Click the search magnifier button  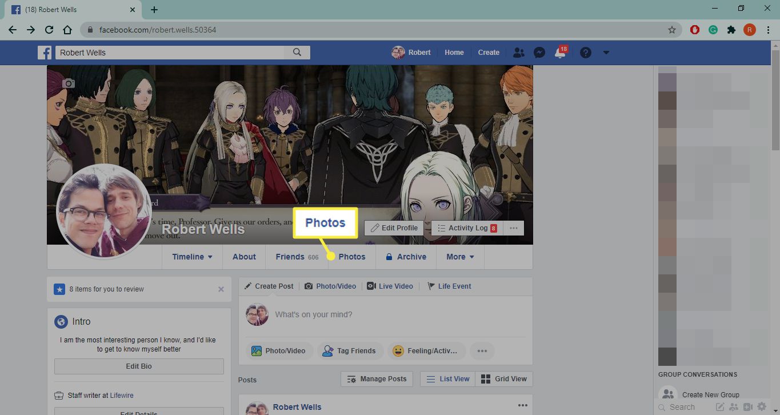point(297,52)
